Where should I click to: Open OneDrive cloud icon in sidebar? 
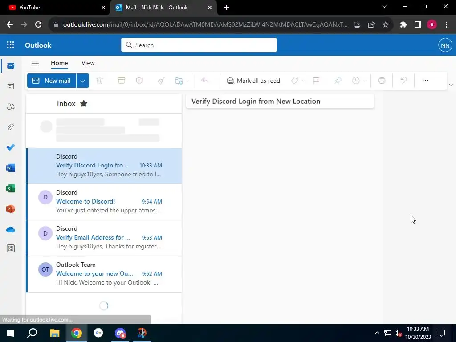click(x=11, y=229)
